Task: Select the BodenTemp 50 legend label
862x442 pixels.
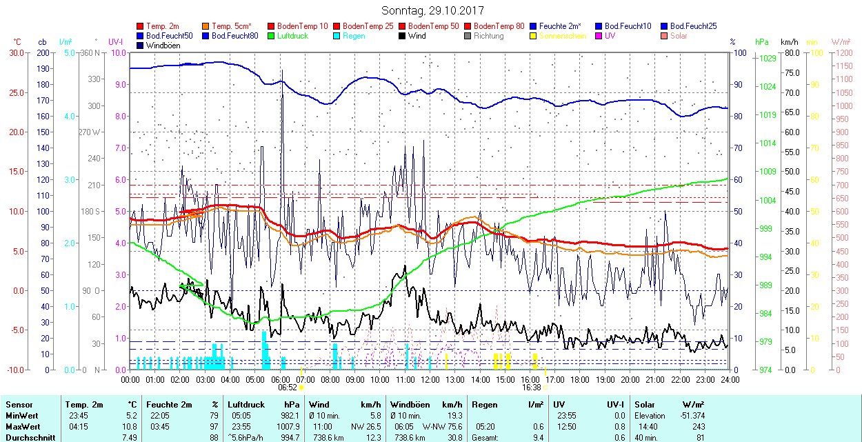Action: click(434, 26)
